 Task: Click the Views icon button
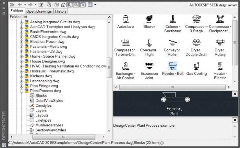click(x=90, y=5)
